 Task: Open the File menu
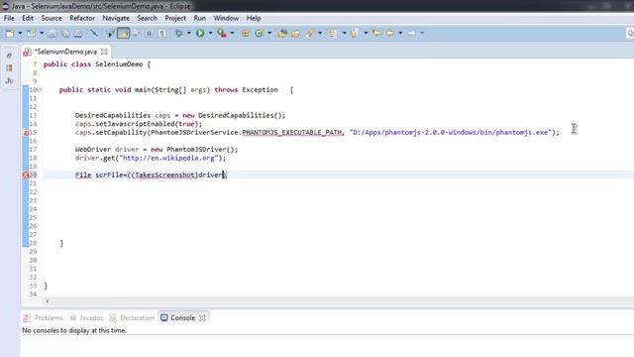point(9,18)
